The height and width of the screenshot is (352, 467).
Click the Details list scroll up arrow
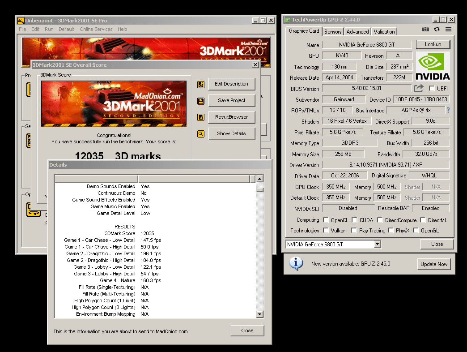(260, 179)
